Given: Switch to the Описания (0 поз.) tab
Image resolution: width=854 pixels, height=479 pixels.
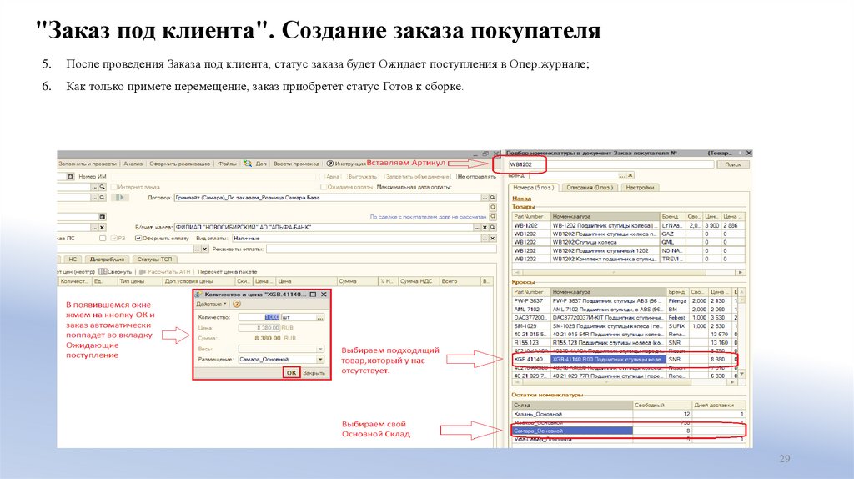Looking at the screenshot, I should tap(590, 188).
